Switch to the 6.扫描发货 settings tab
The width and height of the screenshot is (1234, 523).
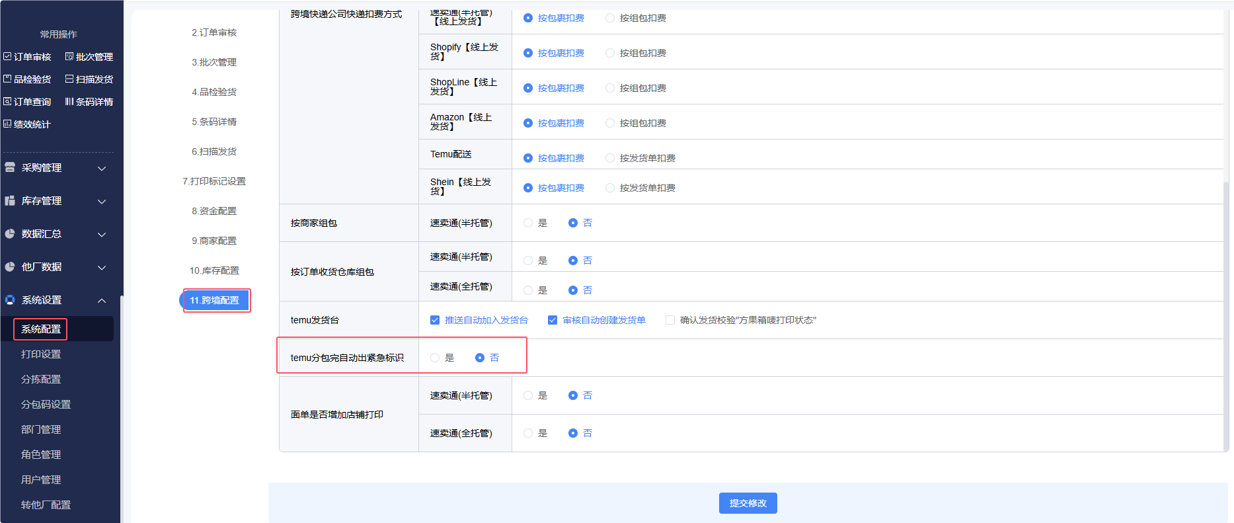tap(214, 151)
